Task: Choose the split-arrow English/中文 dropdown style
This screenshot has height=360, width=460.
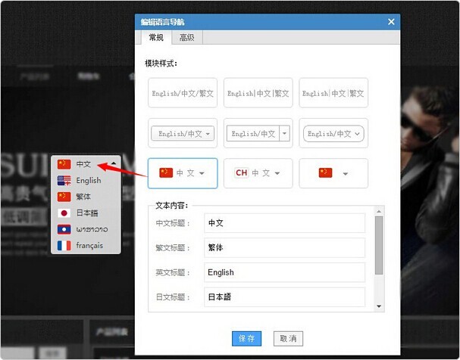Action: click(258, 133)
